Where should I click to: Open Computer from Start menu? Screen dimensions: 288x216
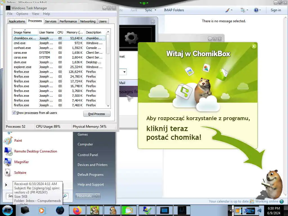(85, 144)
